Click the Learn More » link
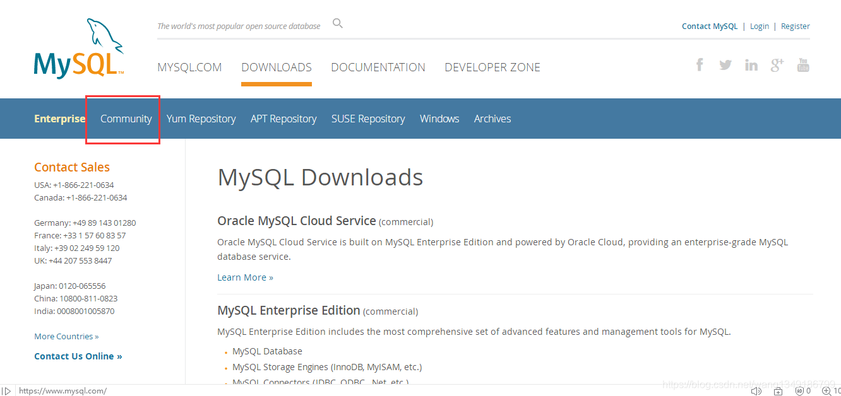 245,277
